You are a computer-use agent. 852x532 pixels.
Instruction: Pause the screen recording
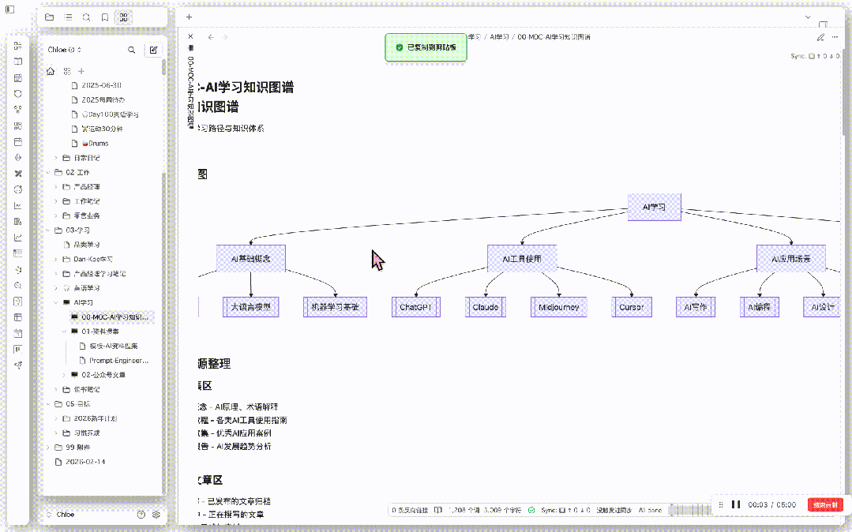pos(736,505)
